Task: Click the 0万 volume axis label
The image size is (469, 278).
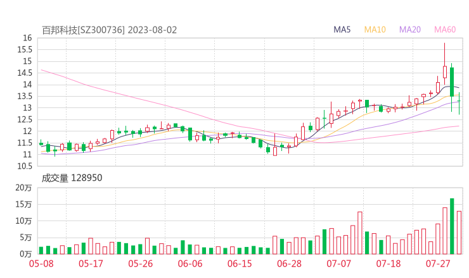Action: click(26, 254)
